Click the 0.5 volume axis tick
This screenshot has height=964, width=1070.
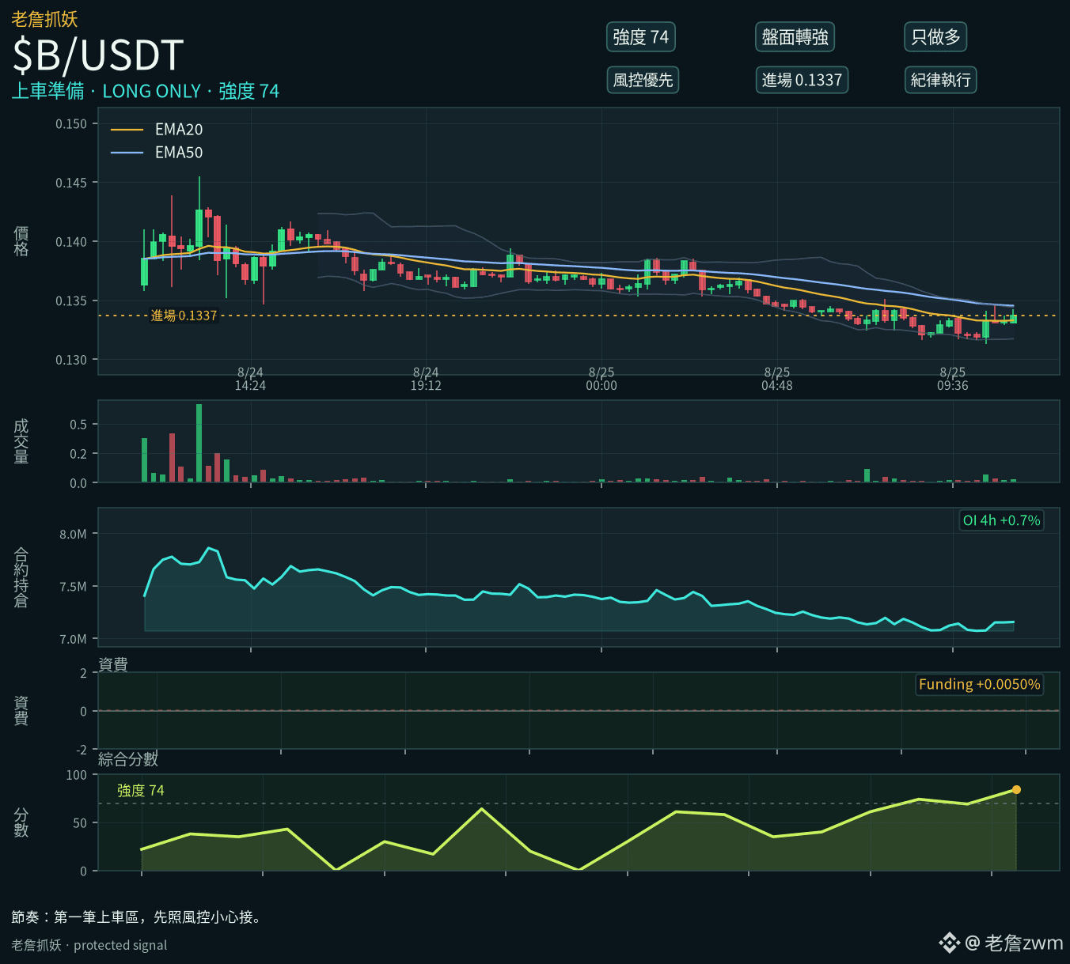[78, 425]
